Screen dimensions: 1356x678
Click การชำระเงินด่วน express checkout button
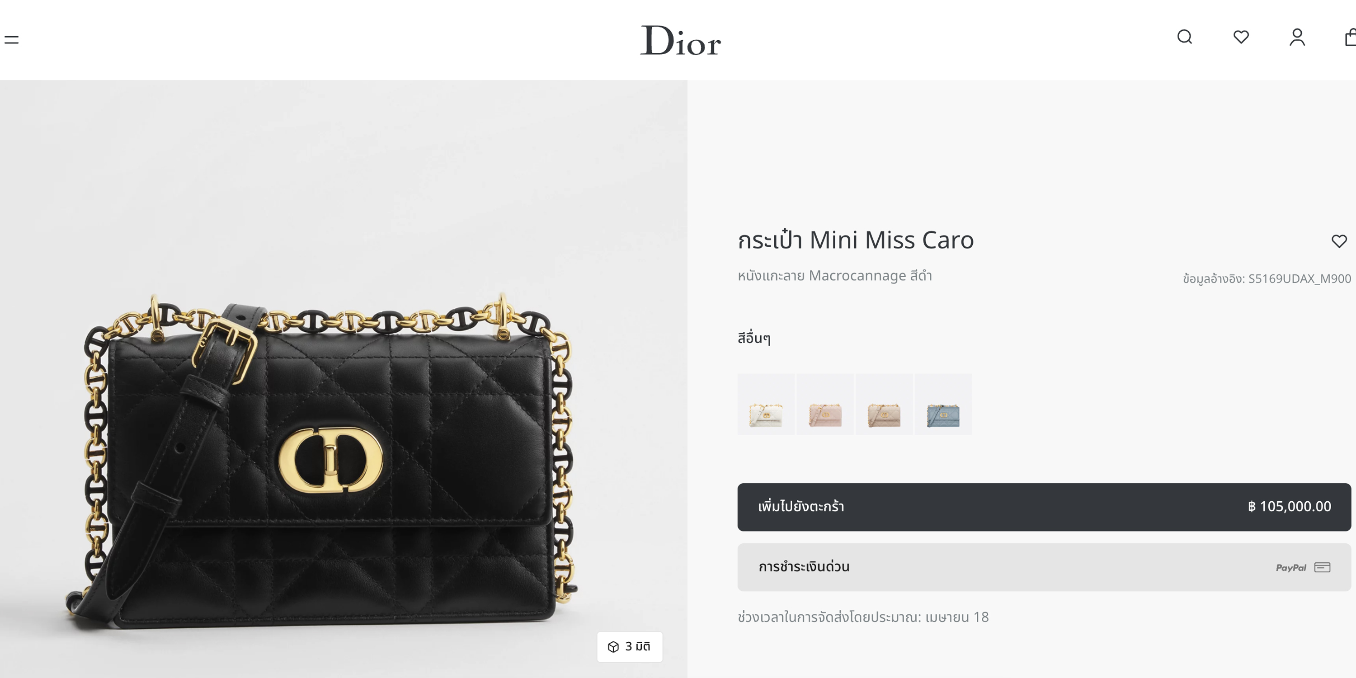point(1044,567)
